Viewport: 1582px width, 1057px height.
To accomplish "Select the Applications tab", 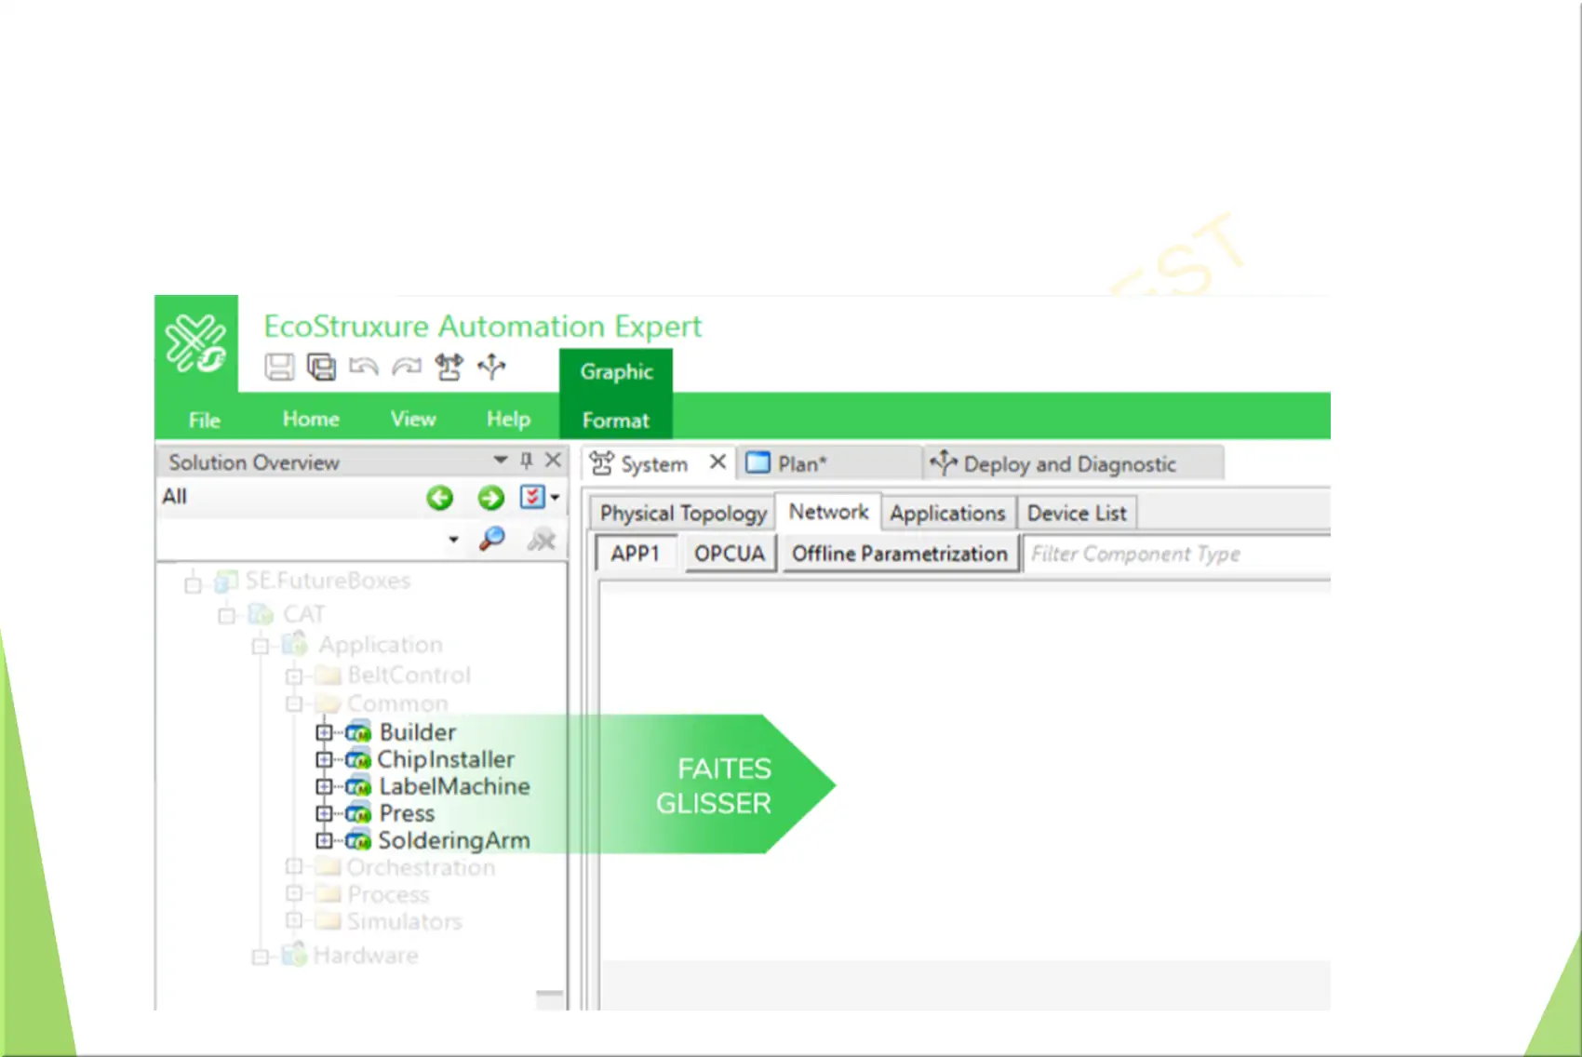I will coord(947,513).
